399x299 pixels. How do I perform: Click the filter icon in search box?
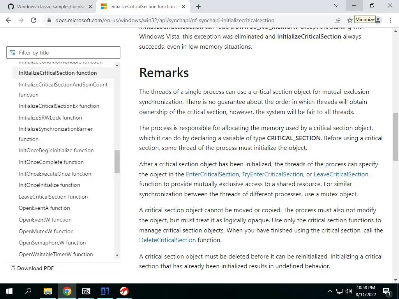click(x=12, y=53)
